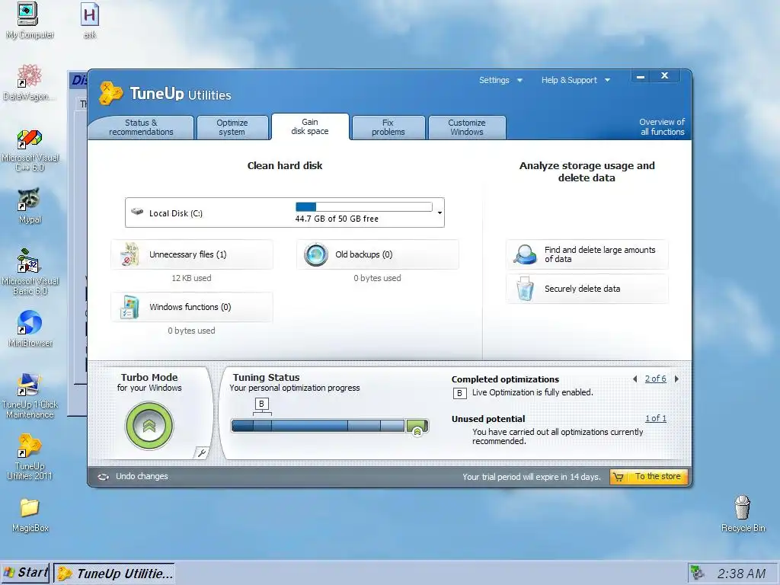
Task: Click the '2 of 6' completed optimizations link
Action: [655, 379]
